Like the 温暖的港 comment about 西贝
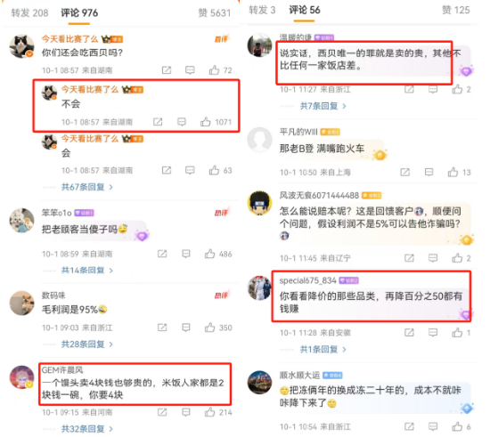This screenshot has width=490, height=437. [x=457, y=90]
